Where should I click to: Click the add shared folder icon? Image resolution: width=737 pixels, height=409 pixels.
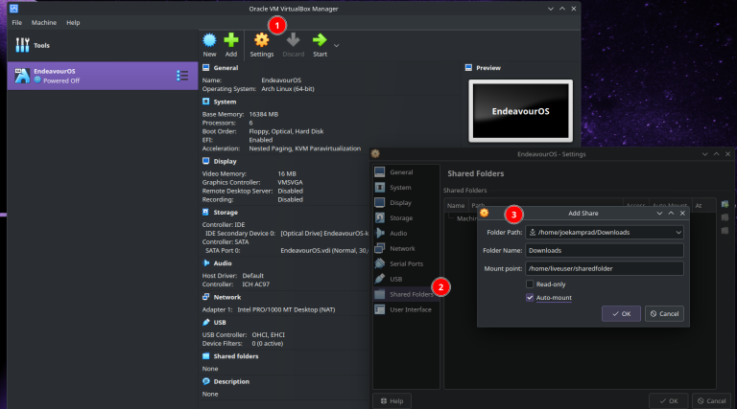tap(725, 205)
